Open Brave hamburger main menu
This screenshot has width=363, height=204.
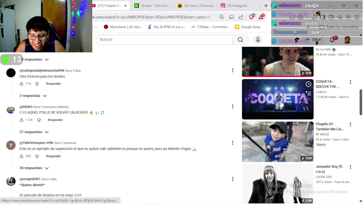(357, 17)
